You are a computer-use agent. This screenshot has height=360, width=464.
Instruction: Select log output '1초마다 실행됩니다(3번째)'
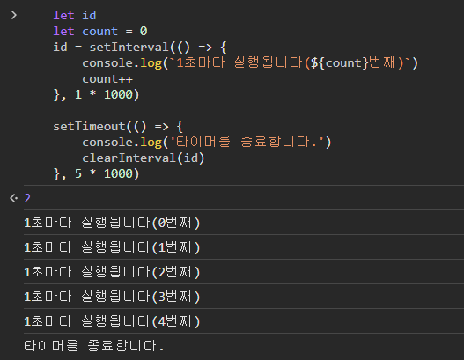click(112, 297)
